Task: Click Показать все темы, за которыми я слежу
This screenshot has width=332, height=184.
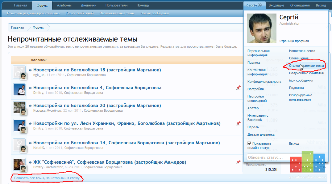Action: [47, 178]
